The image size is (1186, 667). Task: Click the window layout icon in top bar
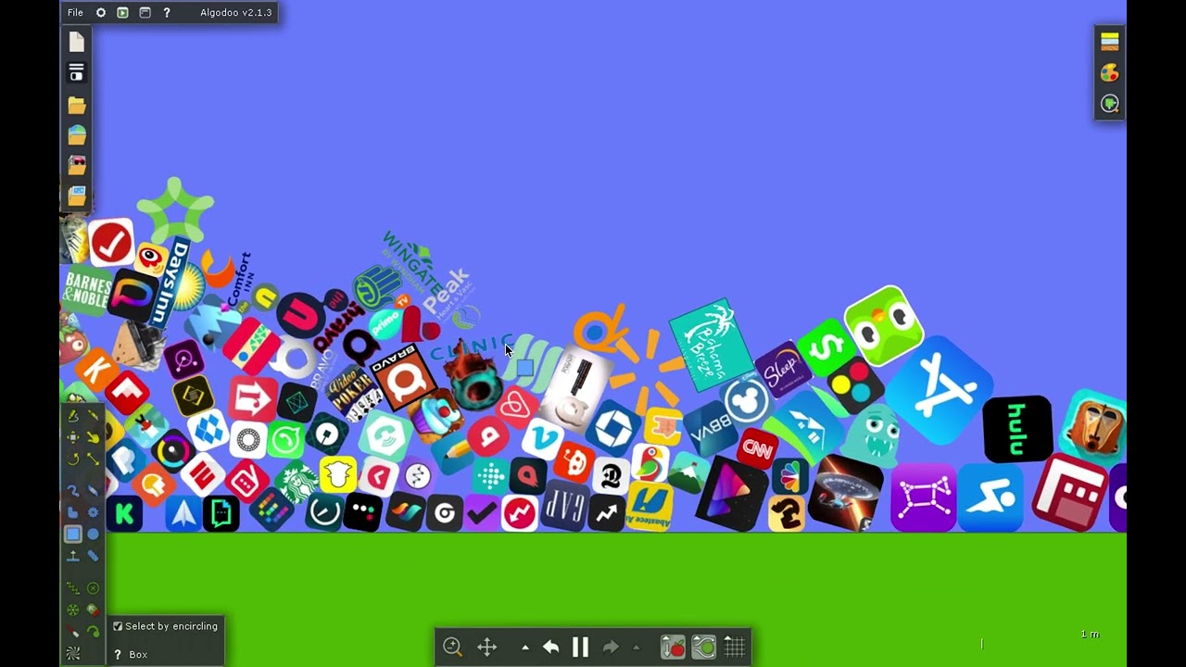[145, 13]
